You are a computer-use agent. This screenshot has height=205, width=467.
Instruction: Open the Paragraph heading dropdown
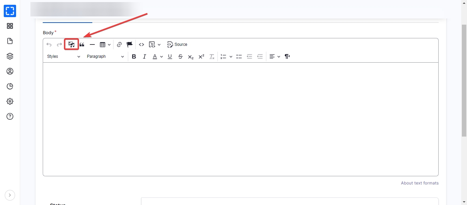click(x=105, y=56)
